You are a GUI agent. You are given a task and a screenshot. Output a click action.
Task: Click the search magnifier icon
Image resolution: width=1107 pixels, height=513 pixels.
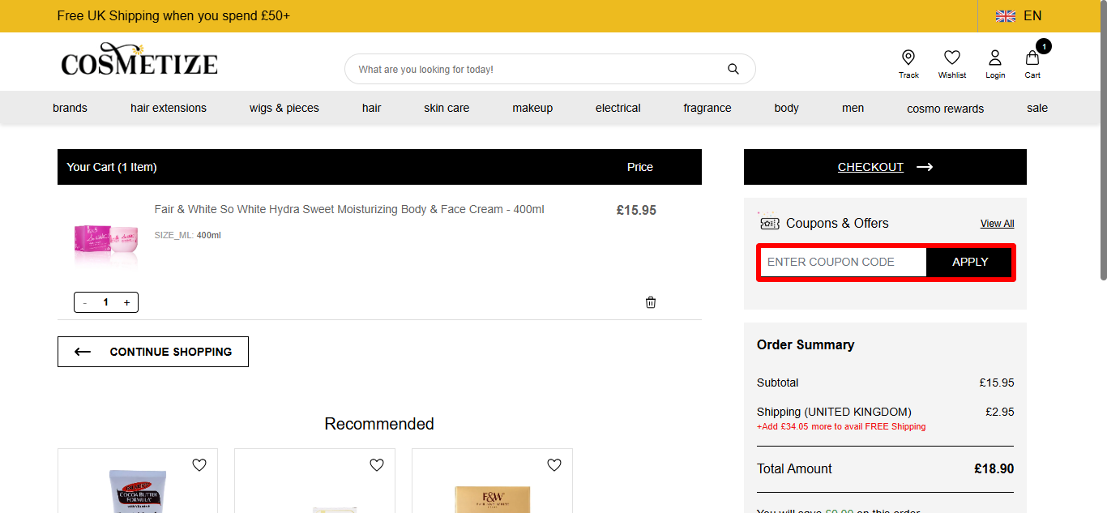[x=733, y=69]
